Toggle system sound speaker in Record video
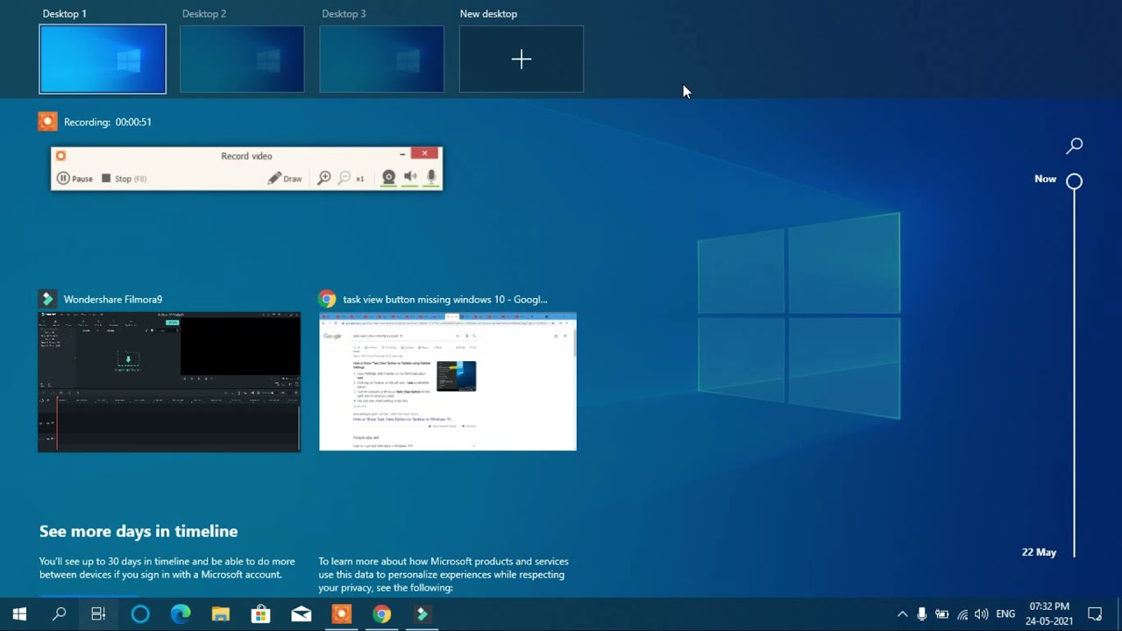The height and width of the screenshot is (631, 1122). tap(410, 178)
